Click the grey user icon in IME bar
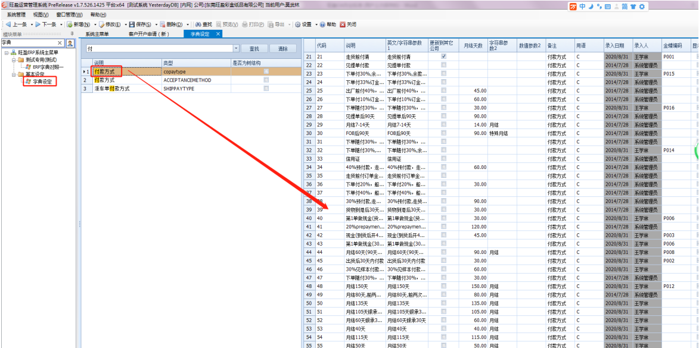 click(617, 7)
